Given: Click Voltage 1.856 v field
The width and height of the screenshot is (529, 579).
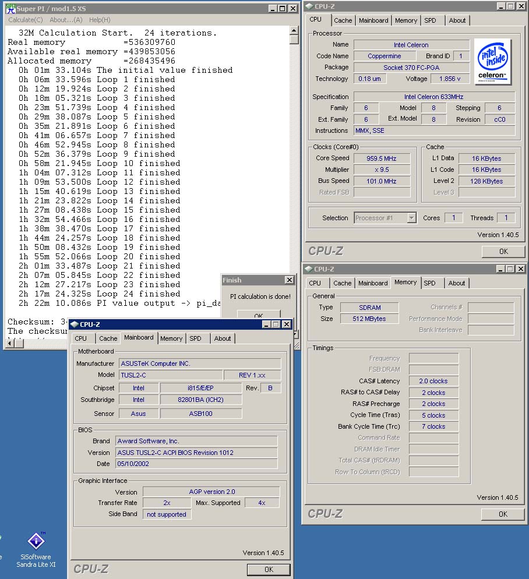Looking at the screenshot, I should click(x=450, y=79).
